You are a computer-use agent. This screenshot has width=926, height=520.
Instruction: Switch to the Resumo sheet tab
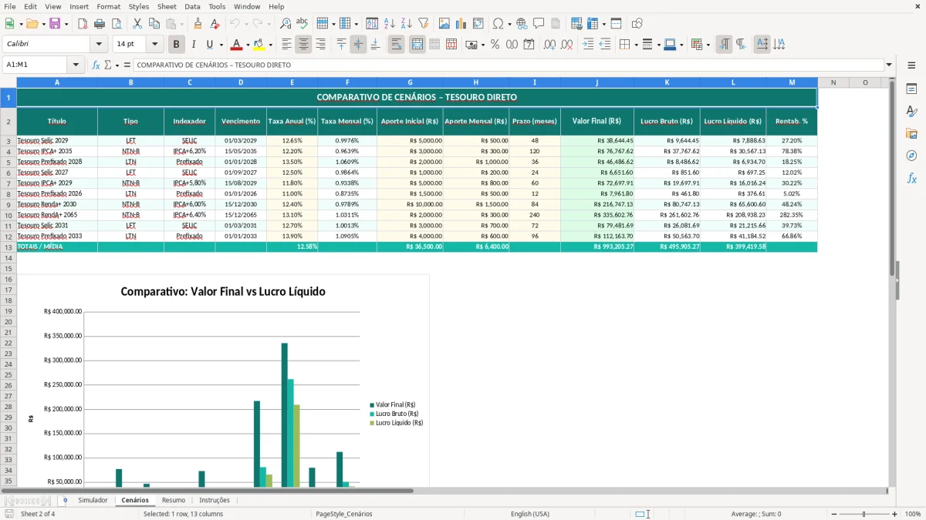coord(174,500)
